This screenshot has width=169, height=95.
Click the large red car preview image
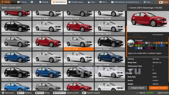(x=148, y=21)
